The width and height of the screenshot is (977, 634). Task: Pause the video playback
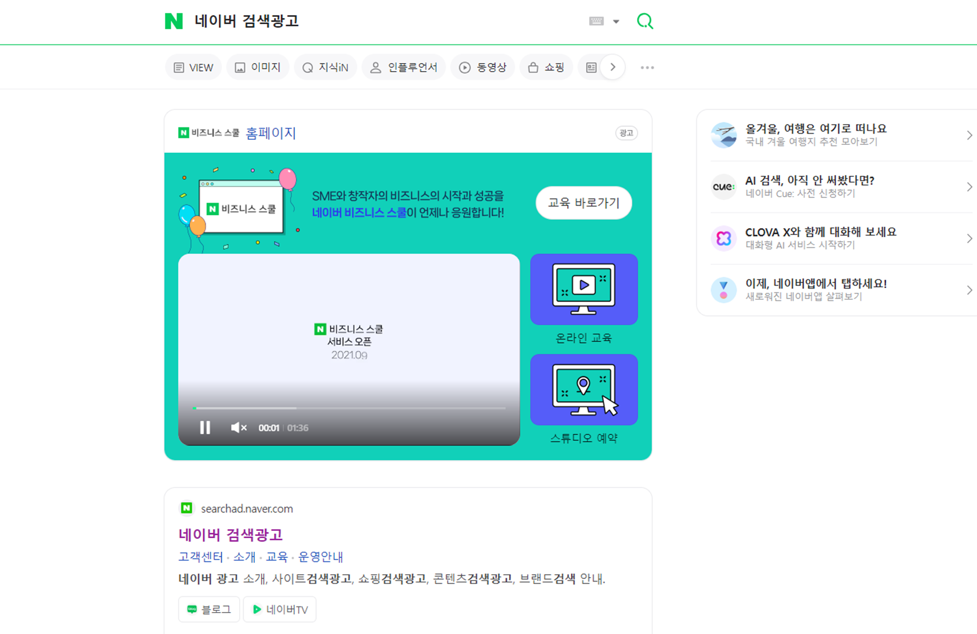pyautogui.click(x=205, y=428)
